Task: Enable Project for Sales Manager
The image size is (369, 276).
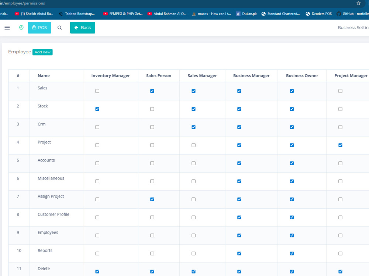Action: coord(193,145)
